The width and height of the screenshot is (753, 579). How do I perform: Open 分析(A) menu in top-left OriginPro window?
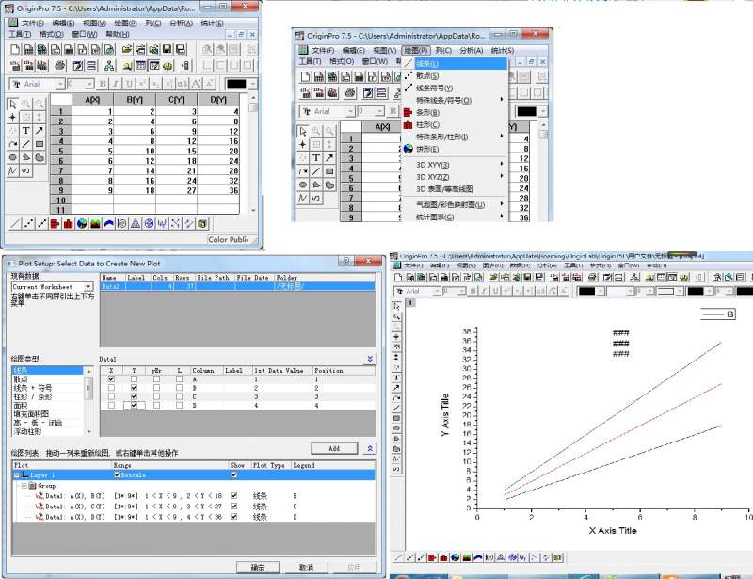[181, 23]
